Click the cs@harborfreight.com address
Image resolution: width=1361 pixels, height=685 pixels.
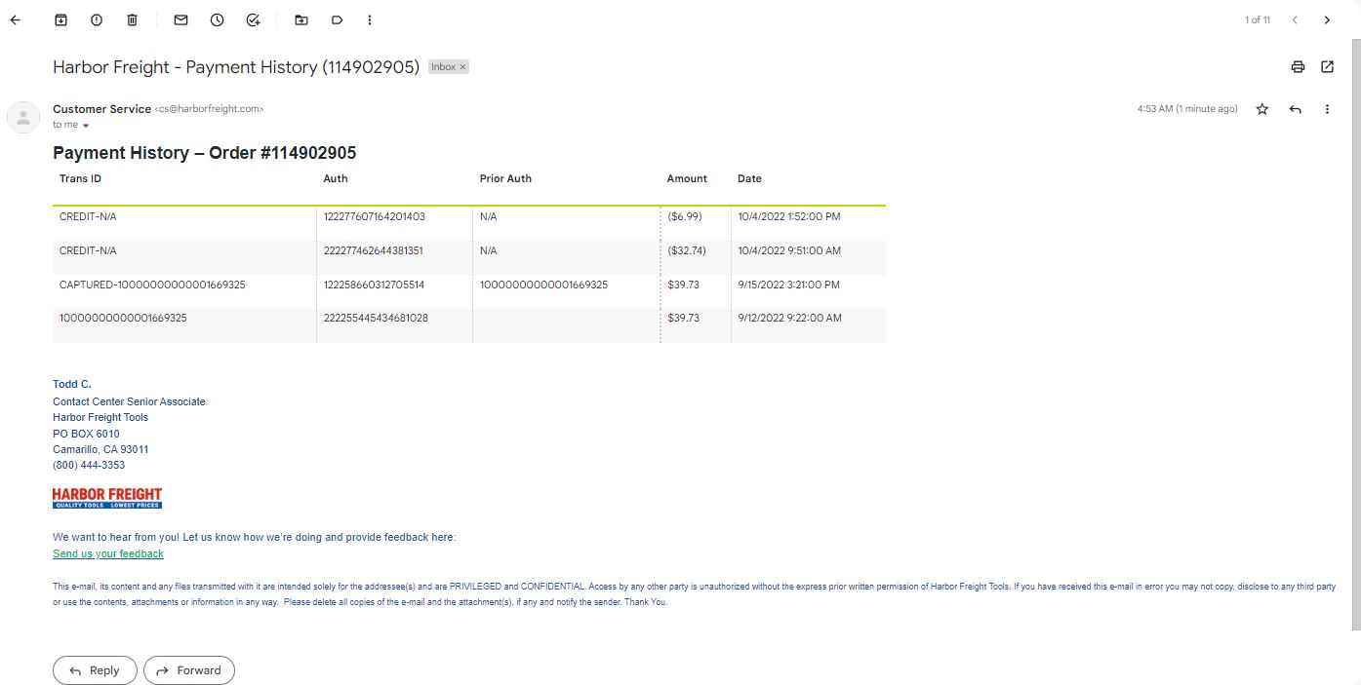click(209, 109)
